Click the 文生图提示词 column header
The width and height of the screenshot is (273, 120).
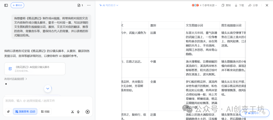(202, 25)
